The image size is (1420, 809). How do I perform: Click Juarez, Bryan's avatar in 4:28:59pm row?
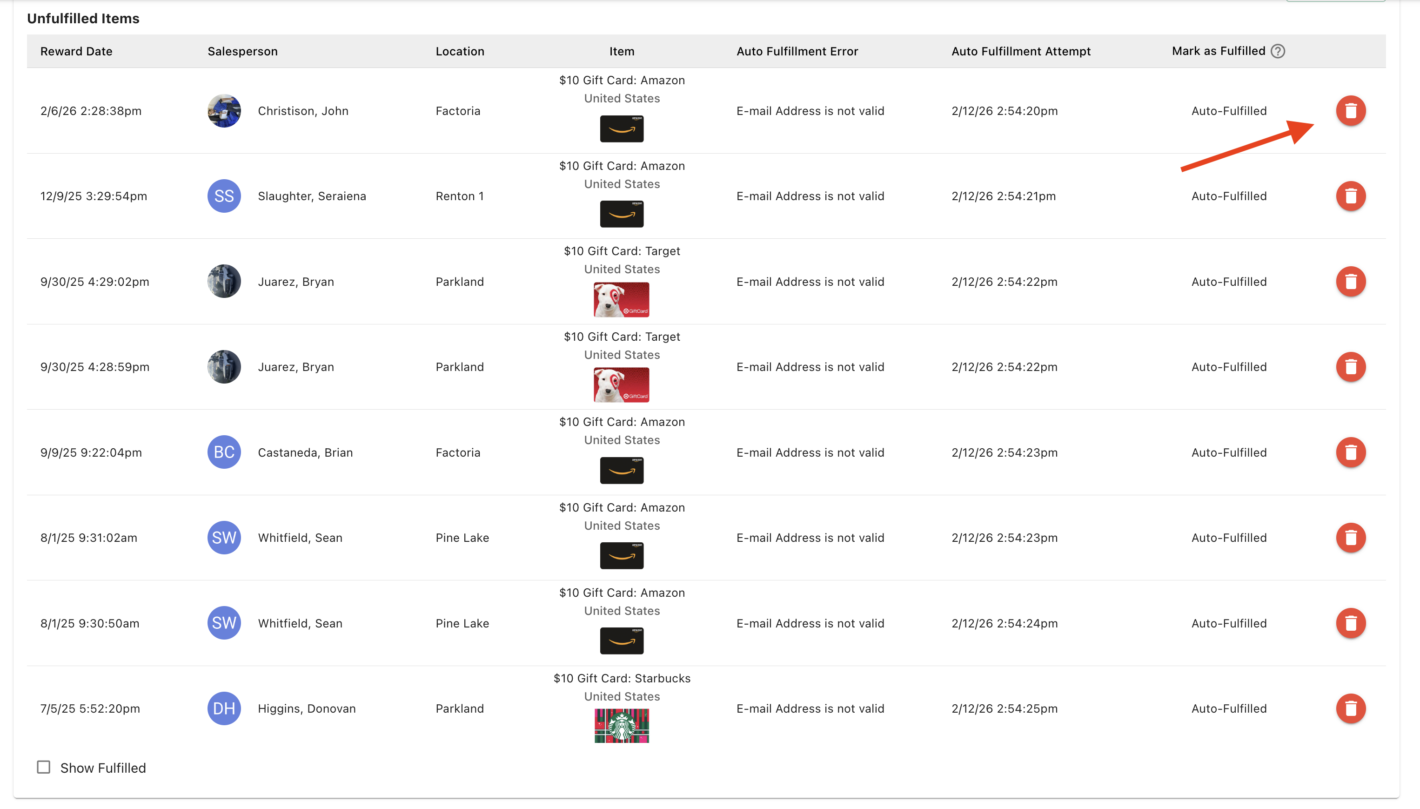[224, 367]
